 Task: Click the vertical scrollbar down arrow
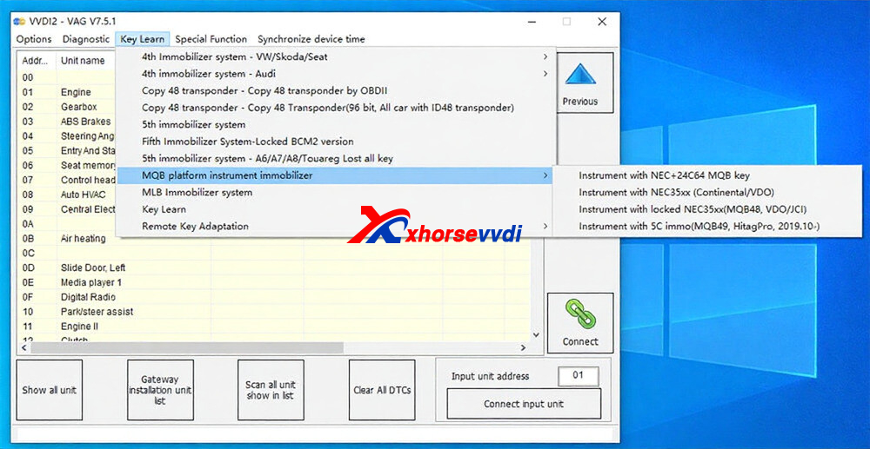(x=536, y=335)
